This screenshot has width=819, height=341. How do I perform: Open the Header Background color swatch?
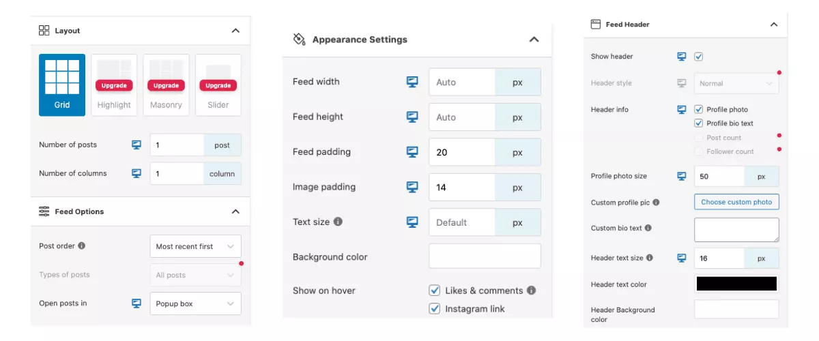coord(736,309)
